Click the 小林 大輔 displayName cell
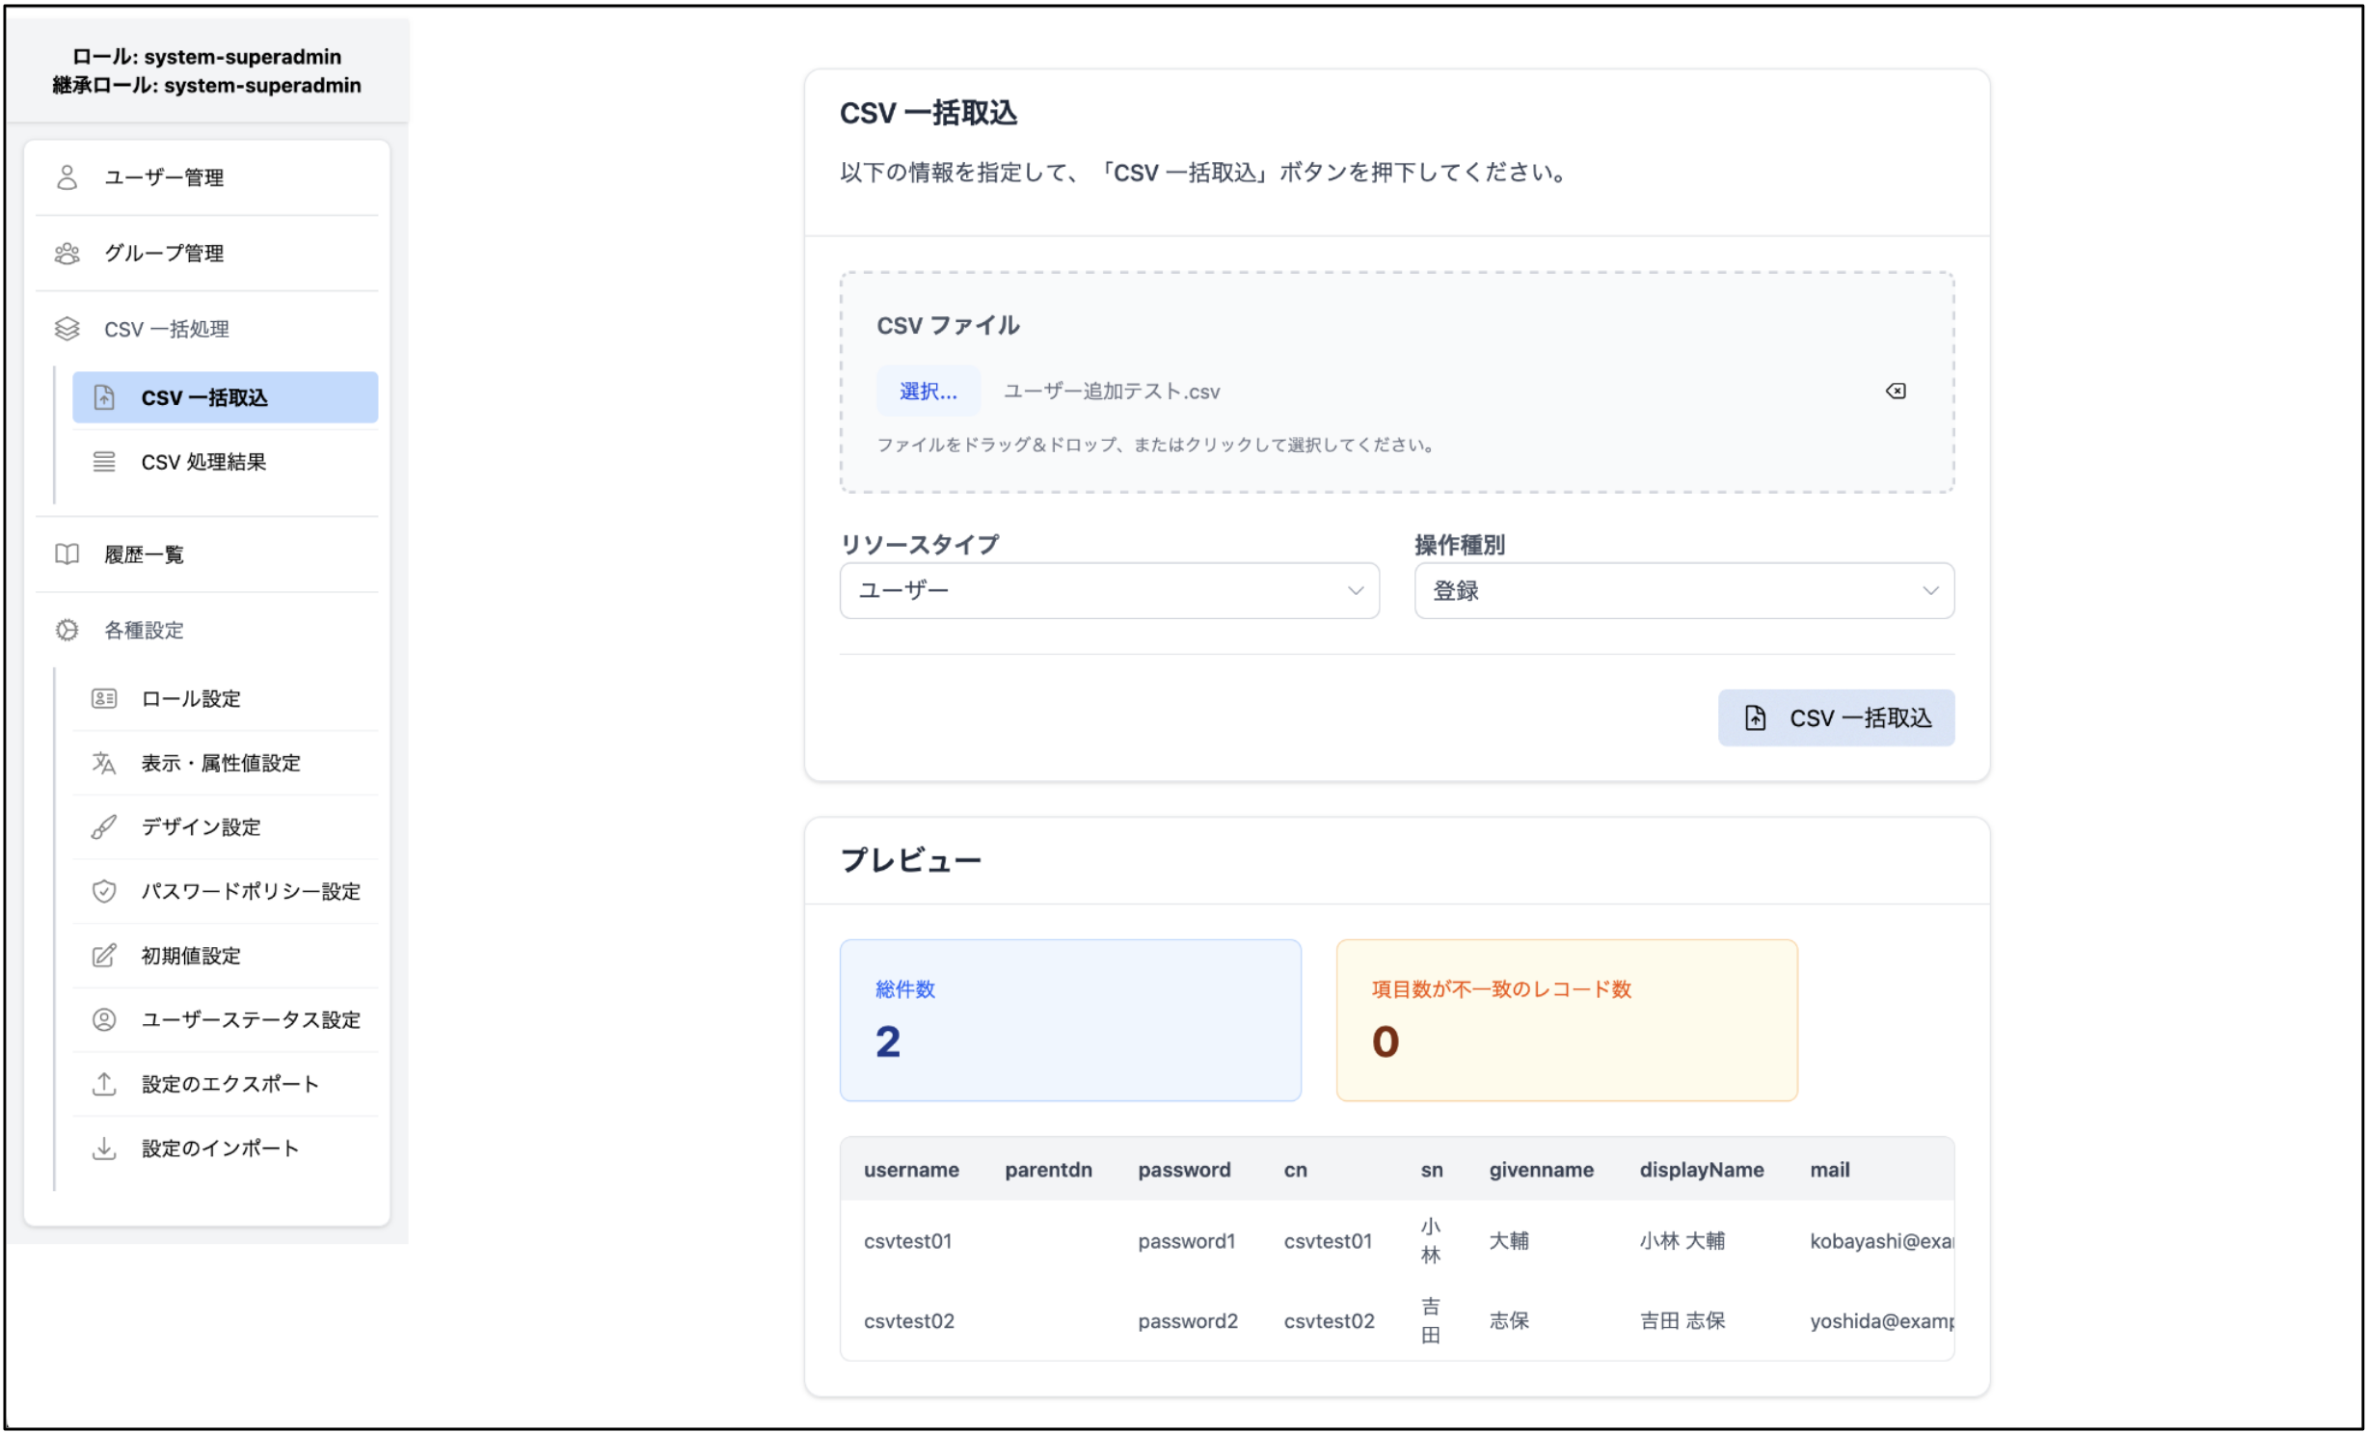Viewport: 2368px width, 1433px height. (1682, 1241)
